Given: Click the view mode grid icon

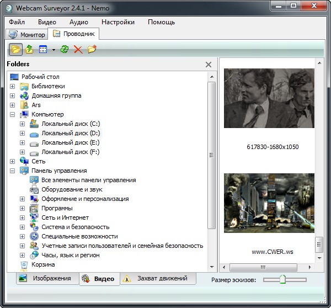Looking at the screenshot, I should point(43,50).
